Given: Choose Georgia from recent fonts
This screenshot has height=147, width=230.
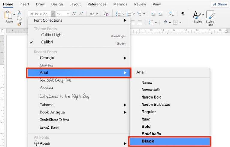Looking at the screenshot, I should tap(79, 58).
